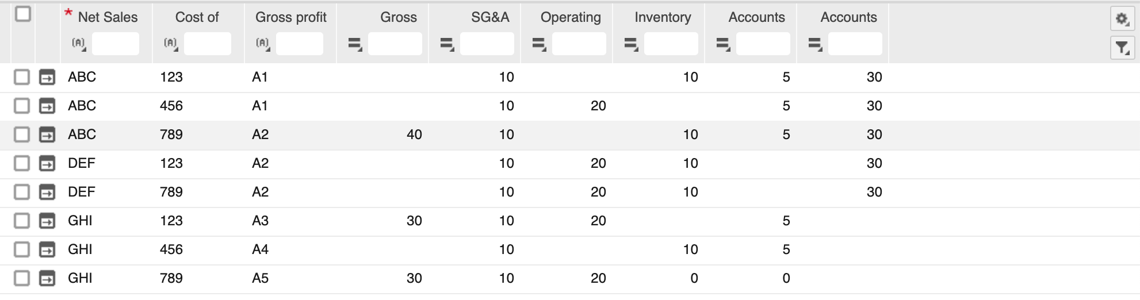Viewport: 1140px width, 300px height.
Task: Open Operating filter operator dropdown
Action: click(x=540, y=44)
